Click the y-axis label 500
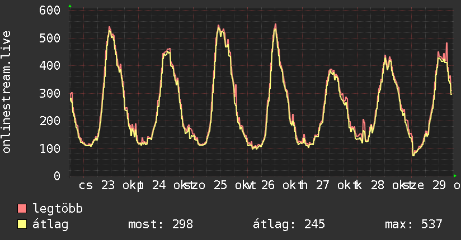The height and width of the screenshot is (240, 461). pos(50,38)
